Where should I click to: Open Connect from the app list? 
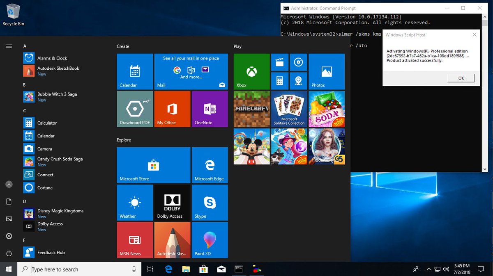tap(66, 175)
